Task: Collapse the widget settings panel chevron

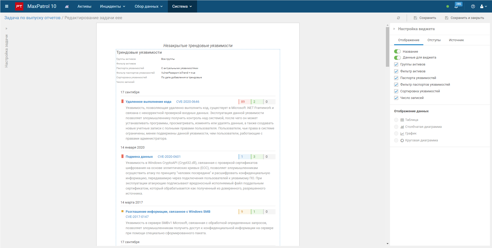Action: tap(394, 29)
